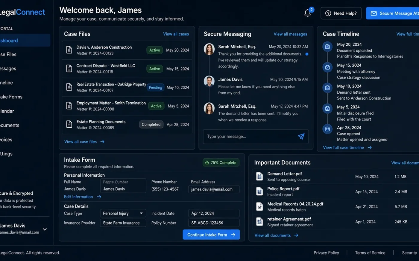This screenshot has height=261, width=419.
Task: Click the Type your message input field
Action: (x=256, y=137)
